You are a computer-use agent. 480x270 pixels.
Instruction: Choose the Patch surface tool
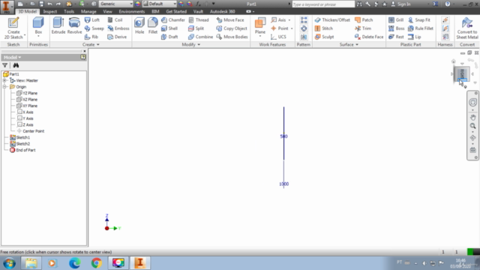364,20
